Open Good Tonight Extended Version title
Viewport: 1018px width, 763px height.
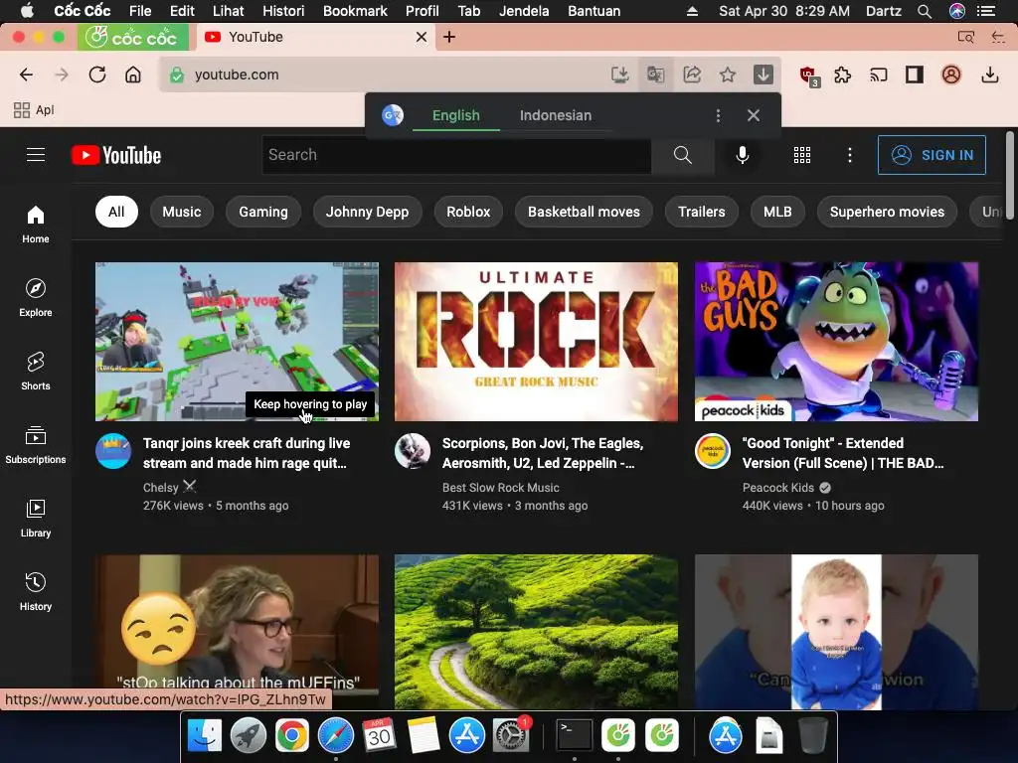coord(843,453)
